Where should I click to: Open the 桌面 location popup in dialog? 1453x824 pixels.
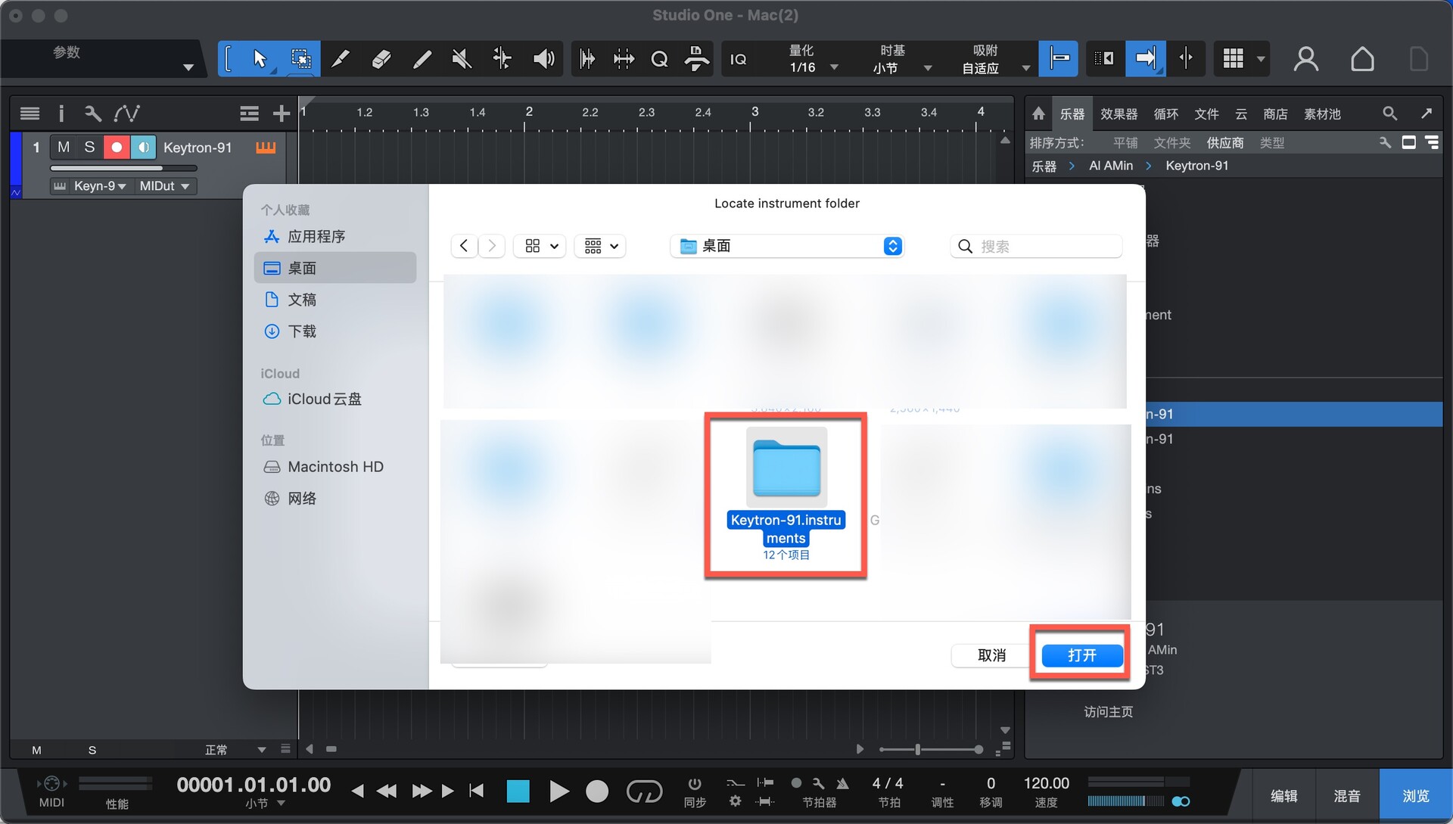point(787,246)
